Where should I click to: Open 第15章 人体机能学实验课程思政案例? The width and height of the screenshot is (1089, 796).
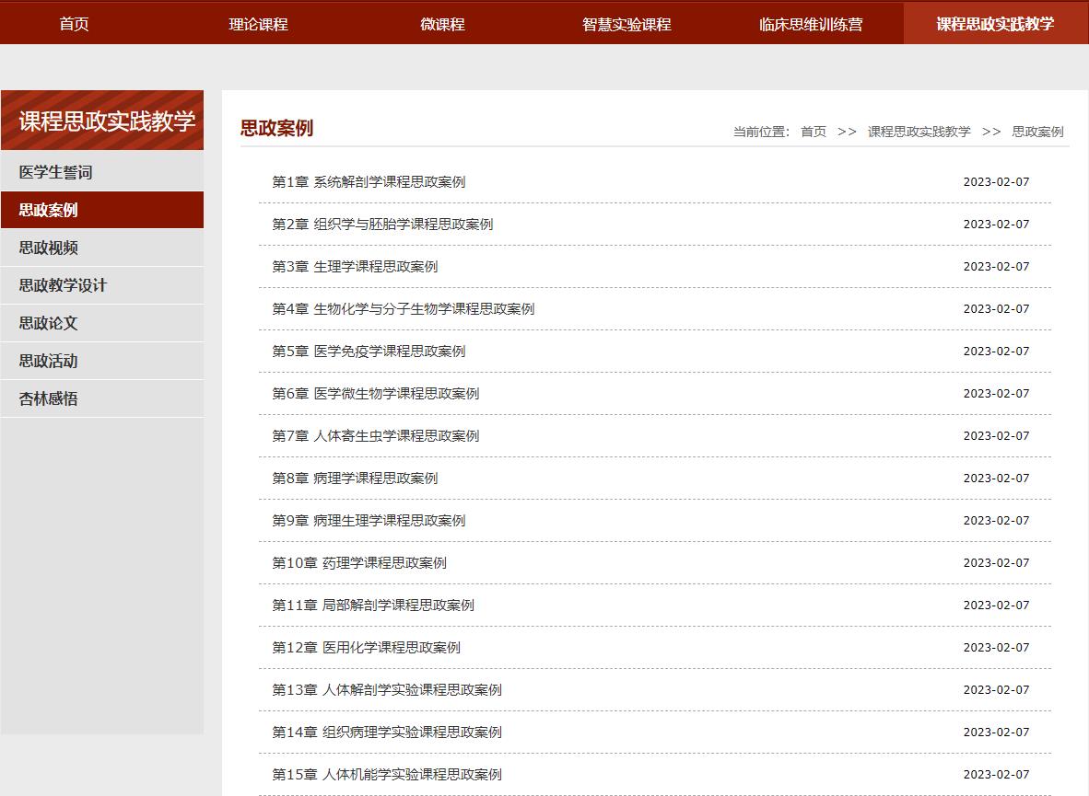point(387,775)
